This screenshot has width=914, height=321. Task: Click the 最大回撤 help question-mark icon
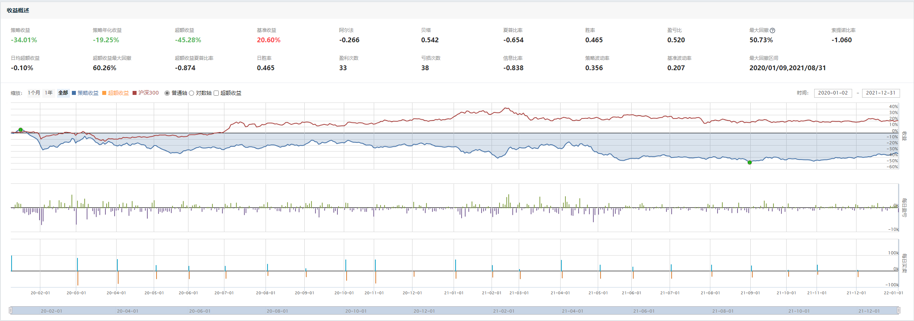(773, 30)
